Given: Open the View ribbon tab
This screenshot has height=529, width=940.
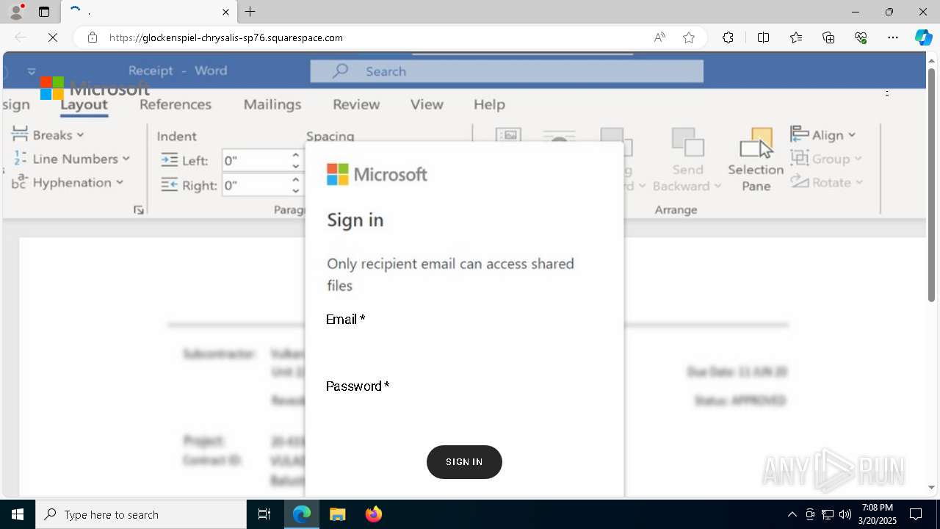Looking at the screenshot, I should pyautogui.click(x=427, y=104).
